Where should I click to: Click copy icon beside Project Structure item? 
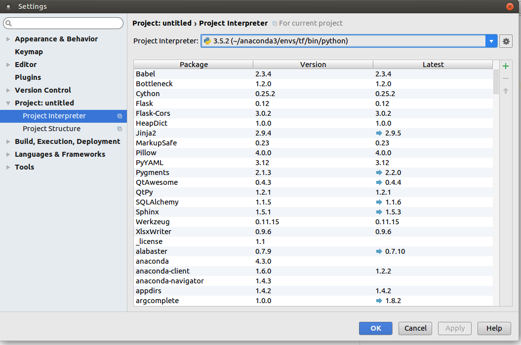pyautogui.click(x=120, y=129)
